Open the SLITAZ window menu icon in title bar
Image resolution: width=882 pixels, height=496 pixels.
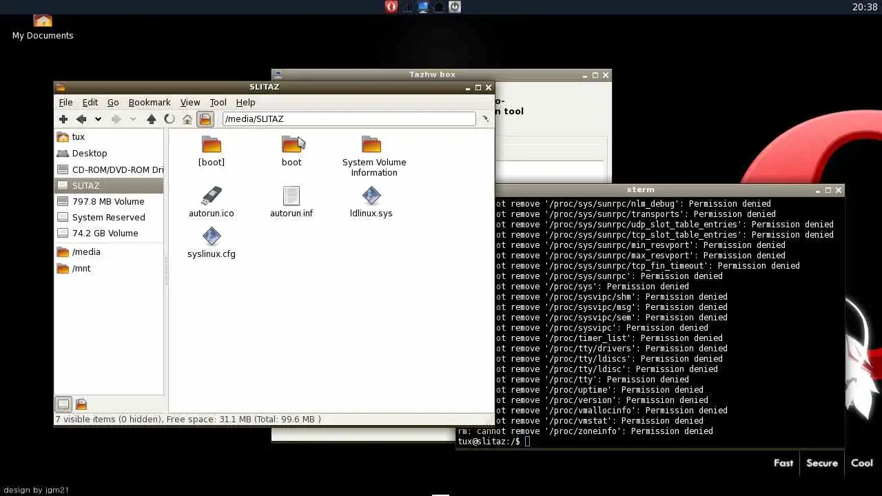61,87
